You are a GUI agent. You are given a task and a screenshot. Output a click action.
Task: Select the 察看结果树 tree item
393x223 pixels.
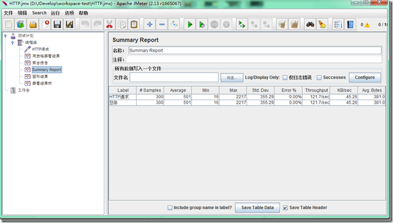(42, 83)
